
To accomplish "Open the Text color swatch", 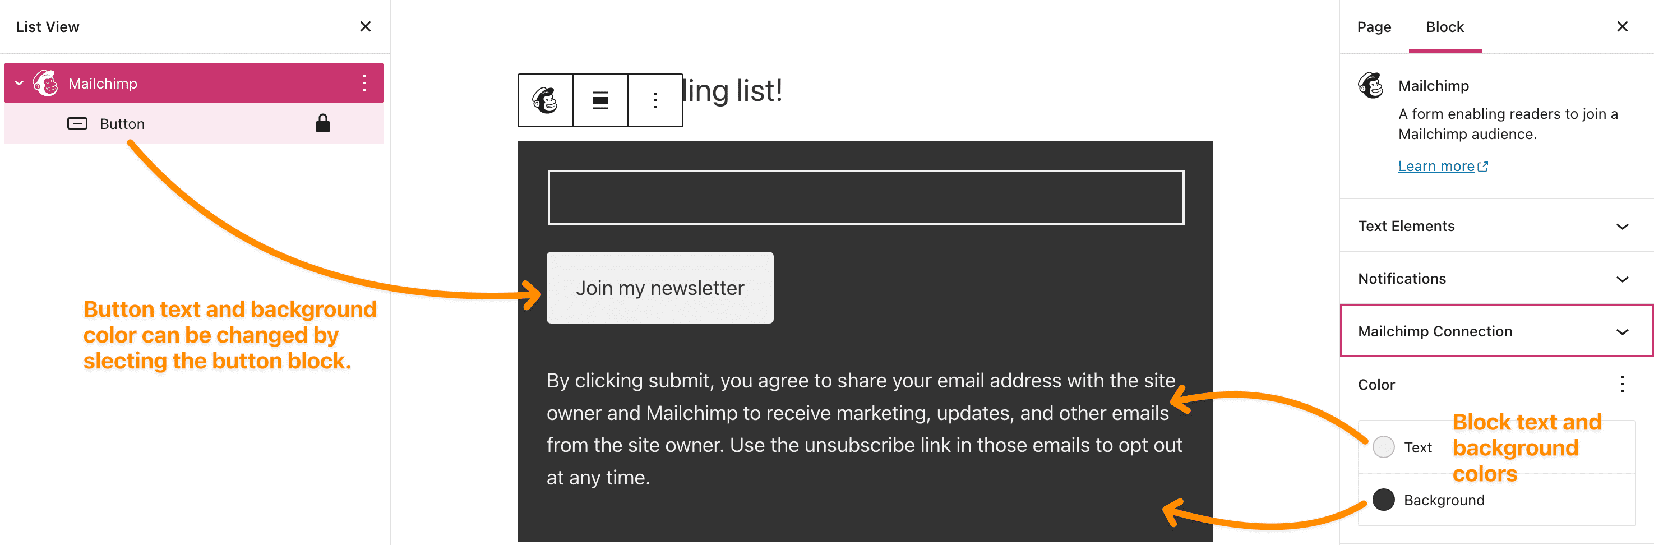I will [x=1384, y=447].
